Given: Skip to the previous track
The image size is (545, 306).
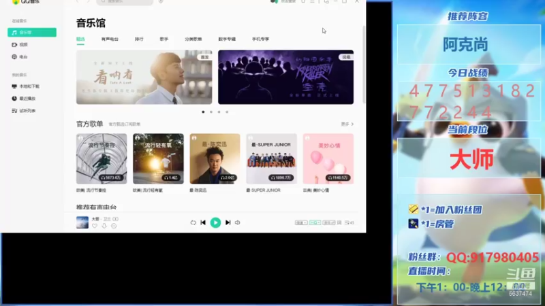Looking at the screenshot, I should (x=203, y=223).
